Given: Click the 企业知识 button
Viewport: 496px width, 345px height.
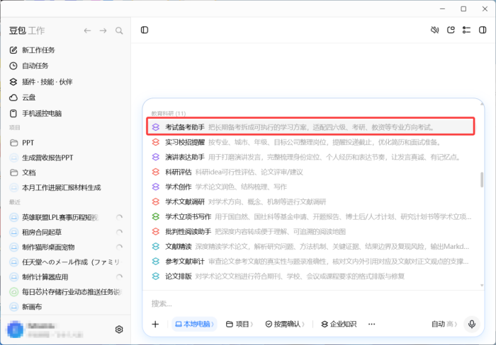Looking at the screenshot, I should pyautogui.click(x=339, y=324).
